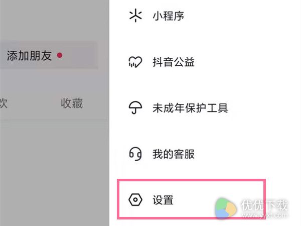Viewport: 301px width, 226px height.
Task: Click the 优优下载 colorful watermark logo
Action: (x=226, y=208)
